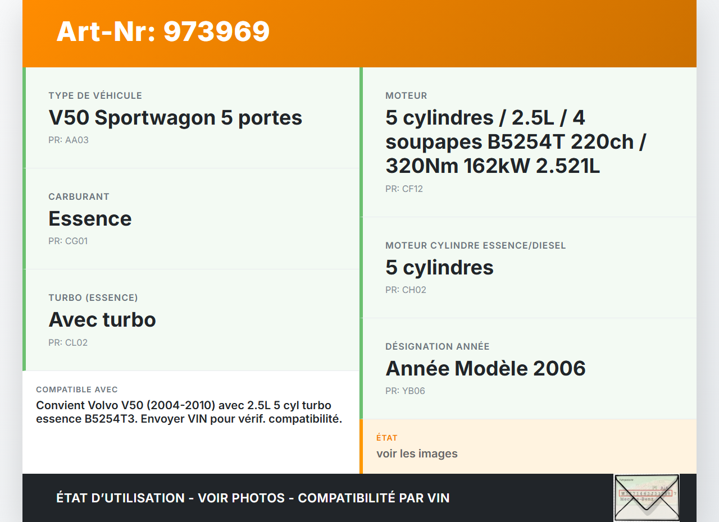Click the MOTEUR label

click(406, 96)
